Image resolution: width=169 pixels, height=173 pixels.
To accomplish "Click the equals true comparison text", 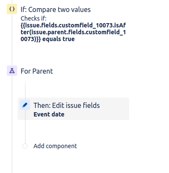I will coord(58,39).
